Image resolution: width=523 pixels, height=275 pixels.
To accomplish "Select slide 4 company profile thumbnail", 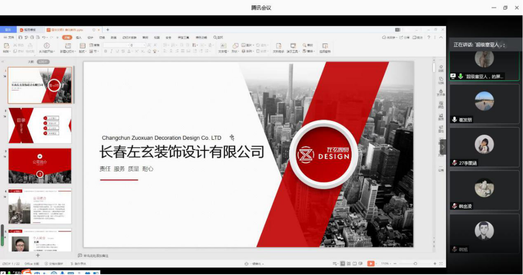I will pos(40,206).
